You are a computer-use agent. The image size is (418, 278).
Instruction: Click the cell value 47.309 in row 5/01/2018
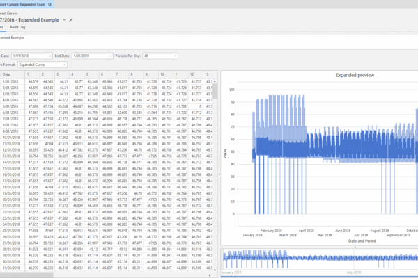click(x=33, y=106)
